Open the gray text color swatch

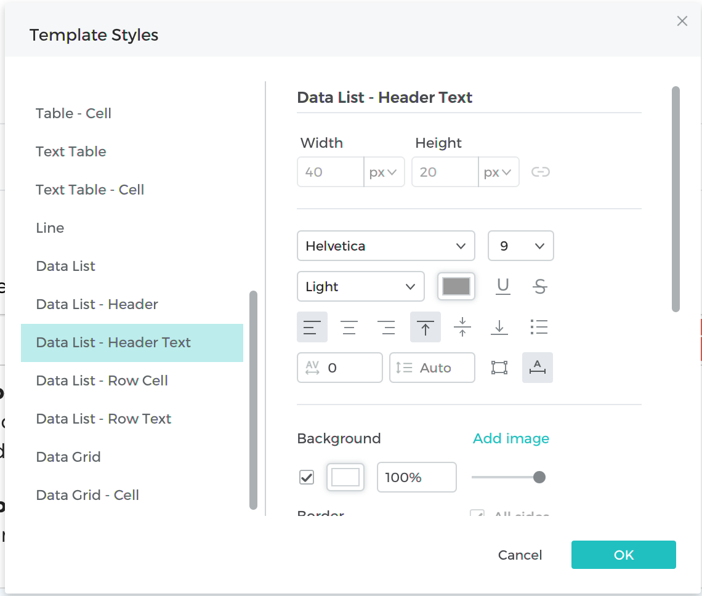(456, 286)
